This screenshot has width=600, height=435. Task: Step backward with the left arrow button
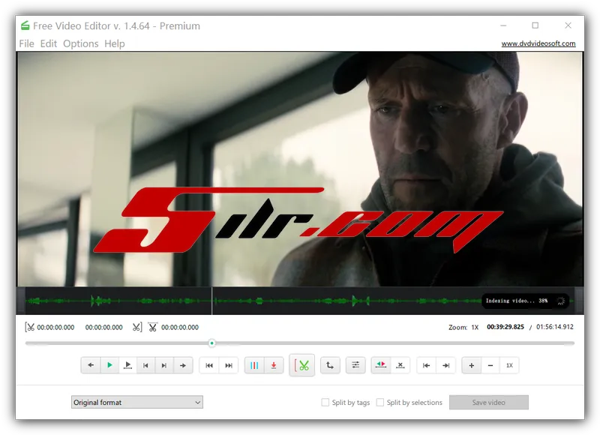[x=91, y=365]
